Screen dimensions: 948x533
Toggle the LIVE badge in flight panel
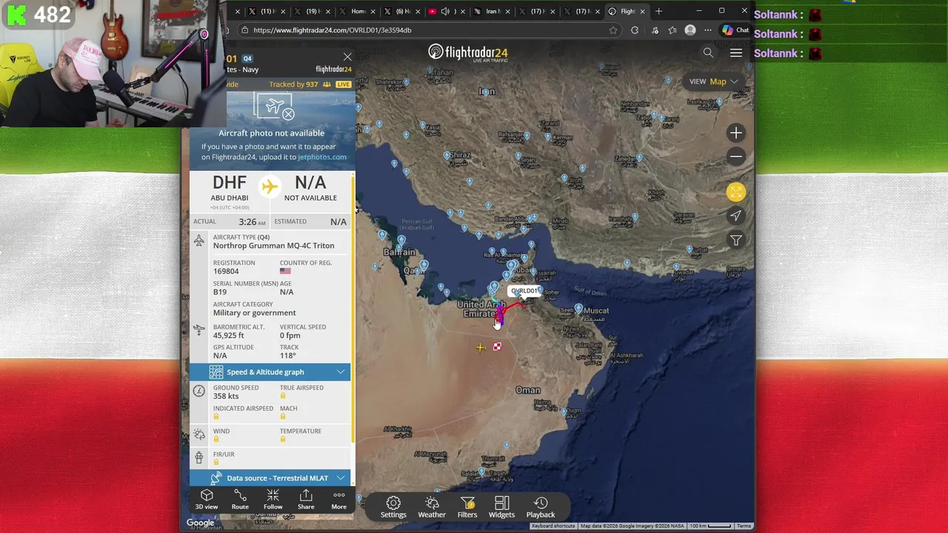(x=344, y=84)
